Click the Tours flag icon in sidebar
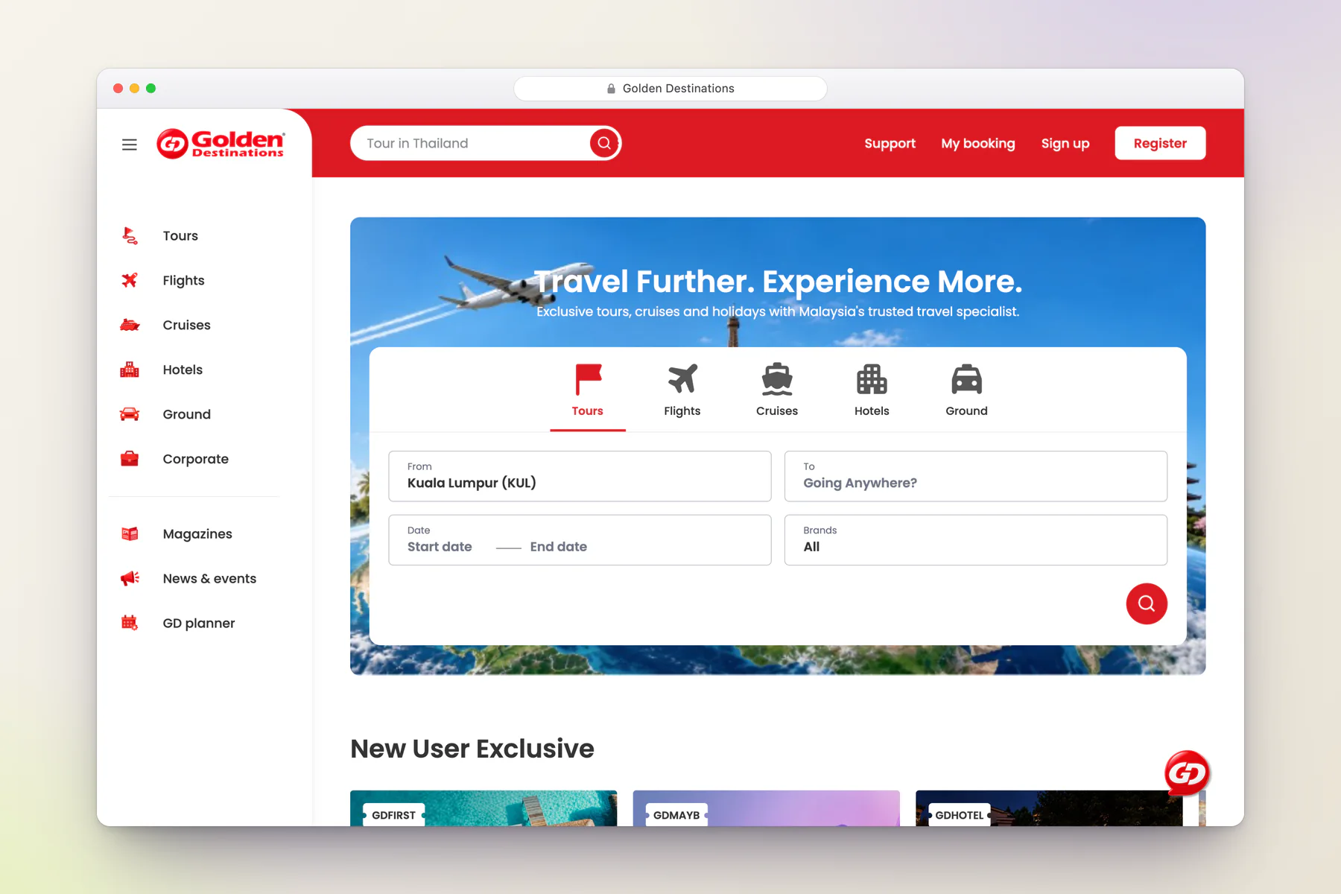Viewport: 1341px width, 894px height. point(130,236)
